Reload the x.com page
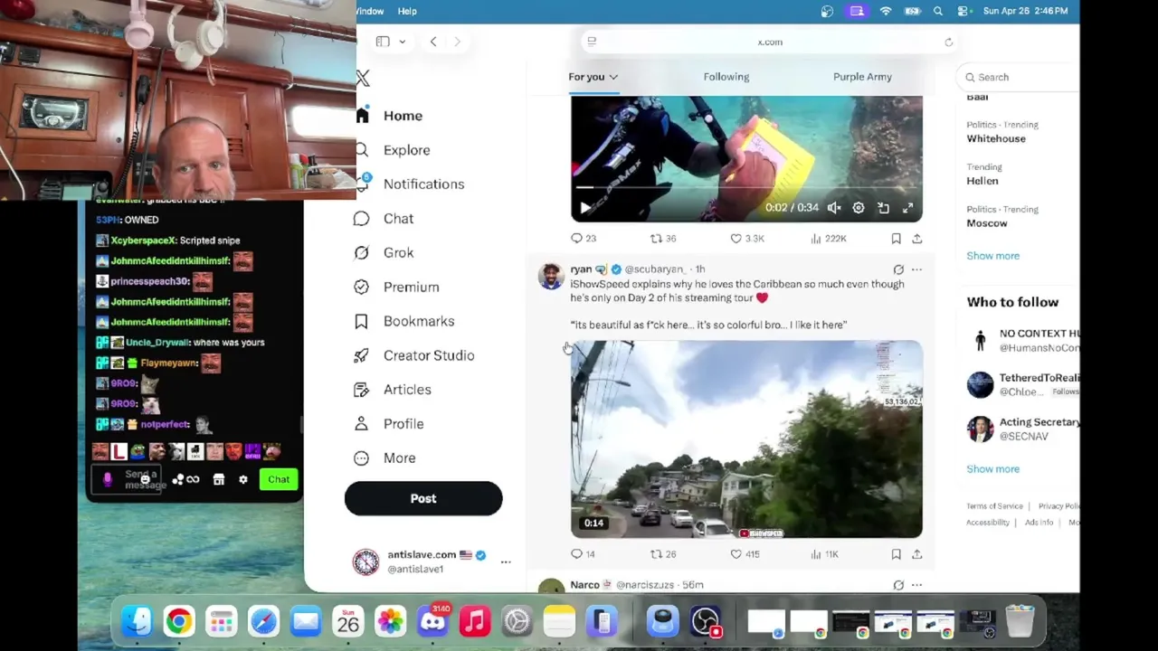Image resolution: width=1158 pixels, height=651 pixels. click(948, 42)
